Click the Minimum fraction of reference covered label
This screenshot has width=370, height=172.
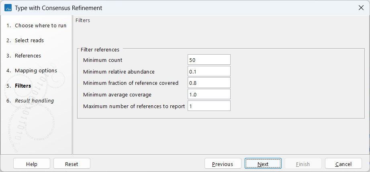[x=131, y=83]
